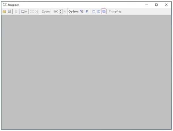Click the Jcropper app icon in title bar

coord(4,5)
